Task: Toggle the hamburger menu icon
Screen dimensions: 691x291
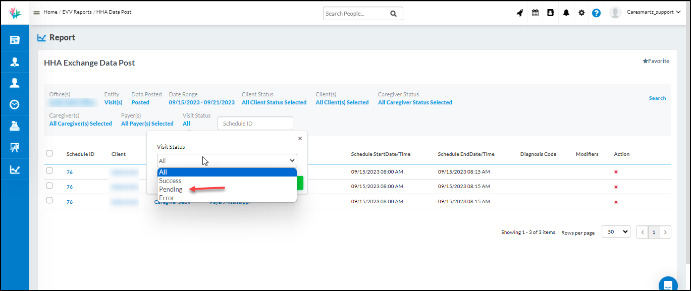Action: pyautogui.click(x=36, y=13)
